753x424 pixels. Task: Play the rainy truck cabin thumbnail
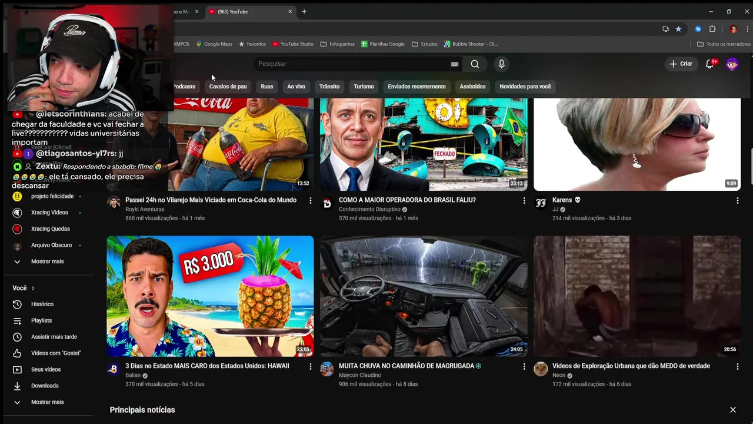pyautogui.click(x=424, y=296)
